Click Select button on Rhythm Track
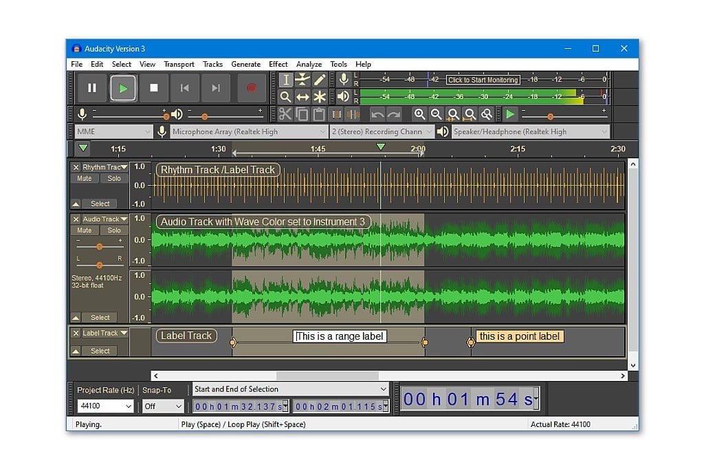 point(100,204)
